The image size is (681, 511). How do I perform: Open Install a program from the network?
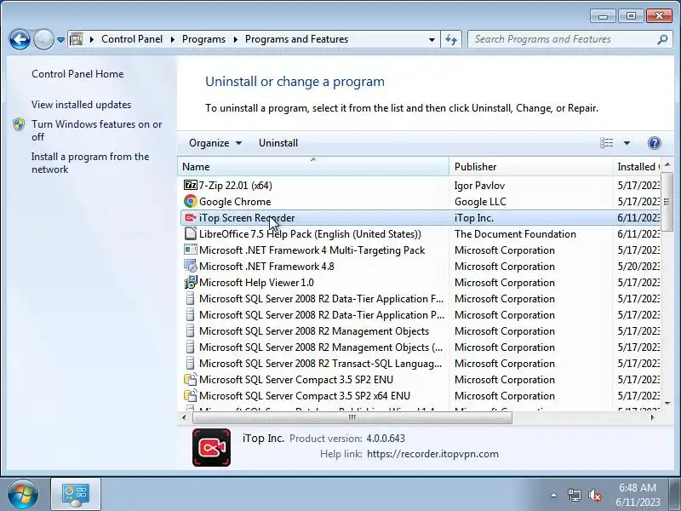pos(90,163)
